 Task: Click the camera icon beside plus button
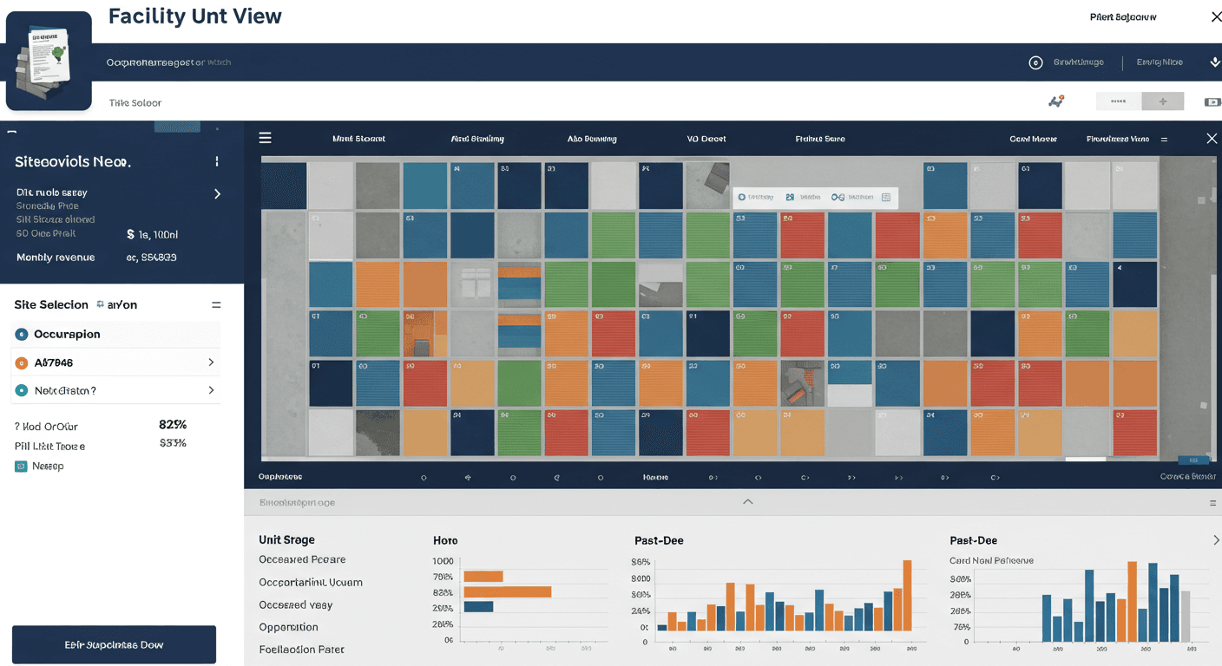1212,102
